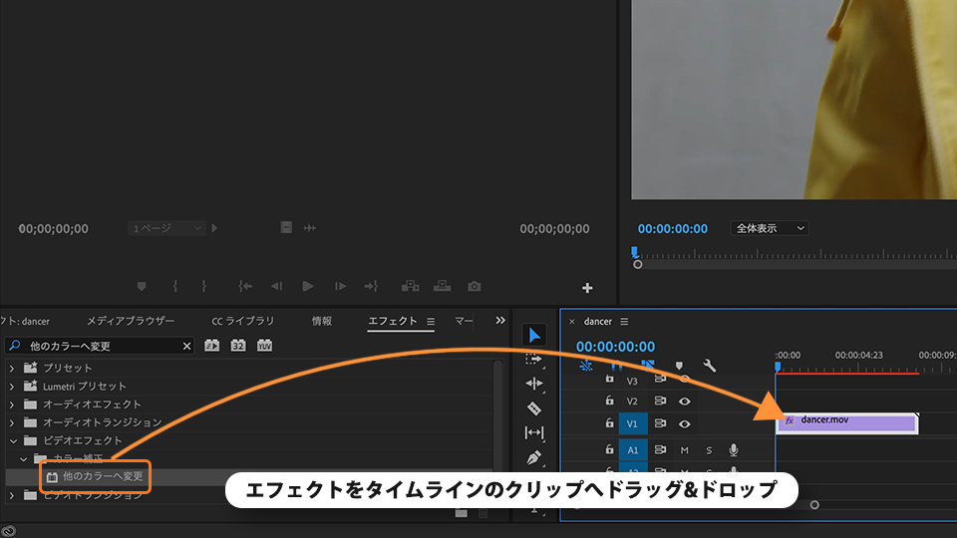This screenshot has height=538, width=957.
Task: Click effects search field
Action: (100, 346)
